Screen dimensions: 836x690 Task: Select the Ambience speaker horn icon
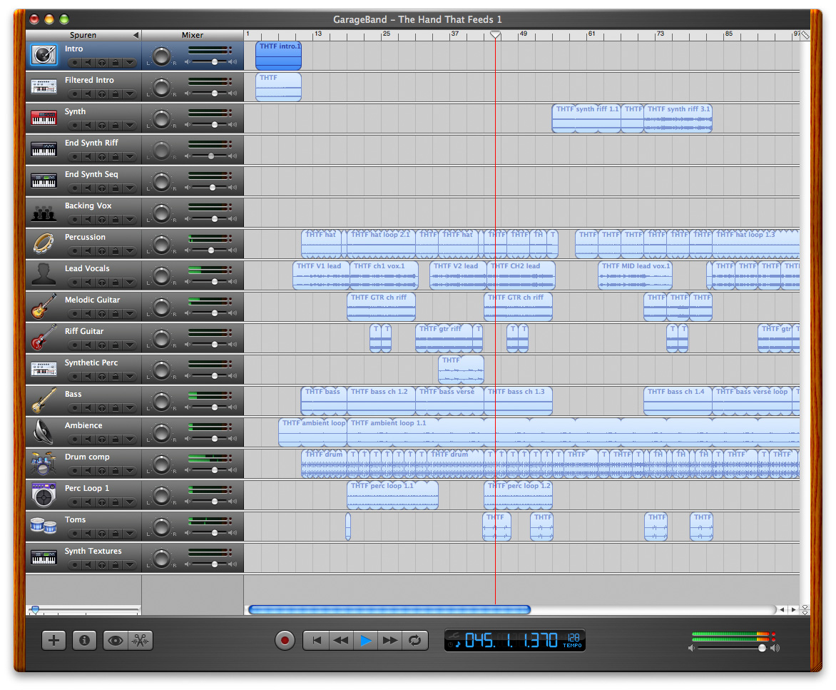[44, 432]
